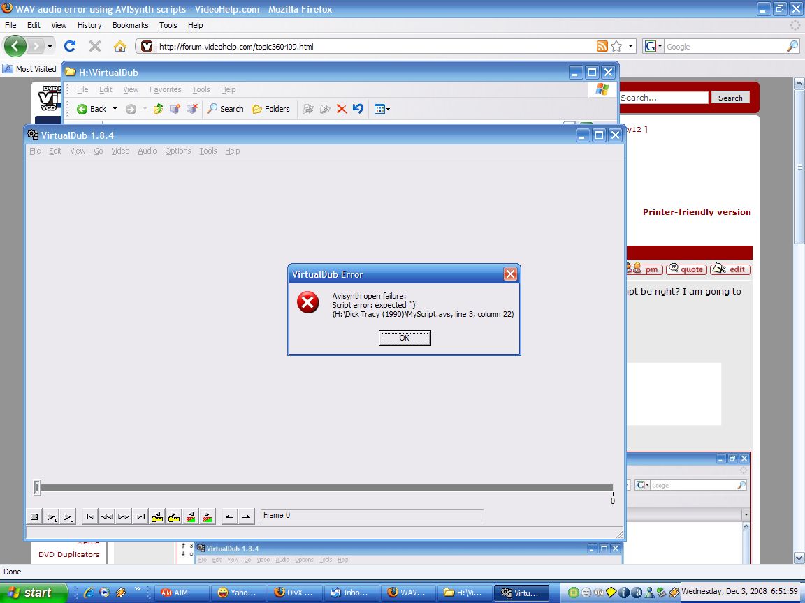Click the Windows start button

tap(34, 593)
